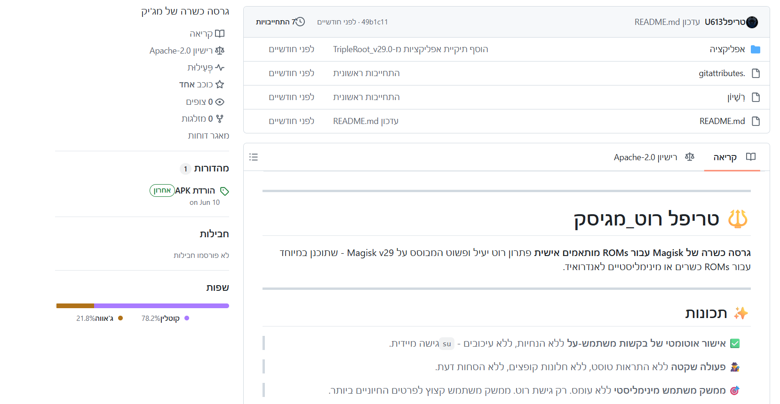Open the 0 צופים watchers link

point(205,102)
